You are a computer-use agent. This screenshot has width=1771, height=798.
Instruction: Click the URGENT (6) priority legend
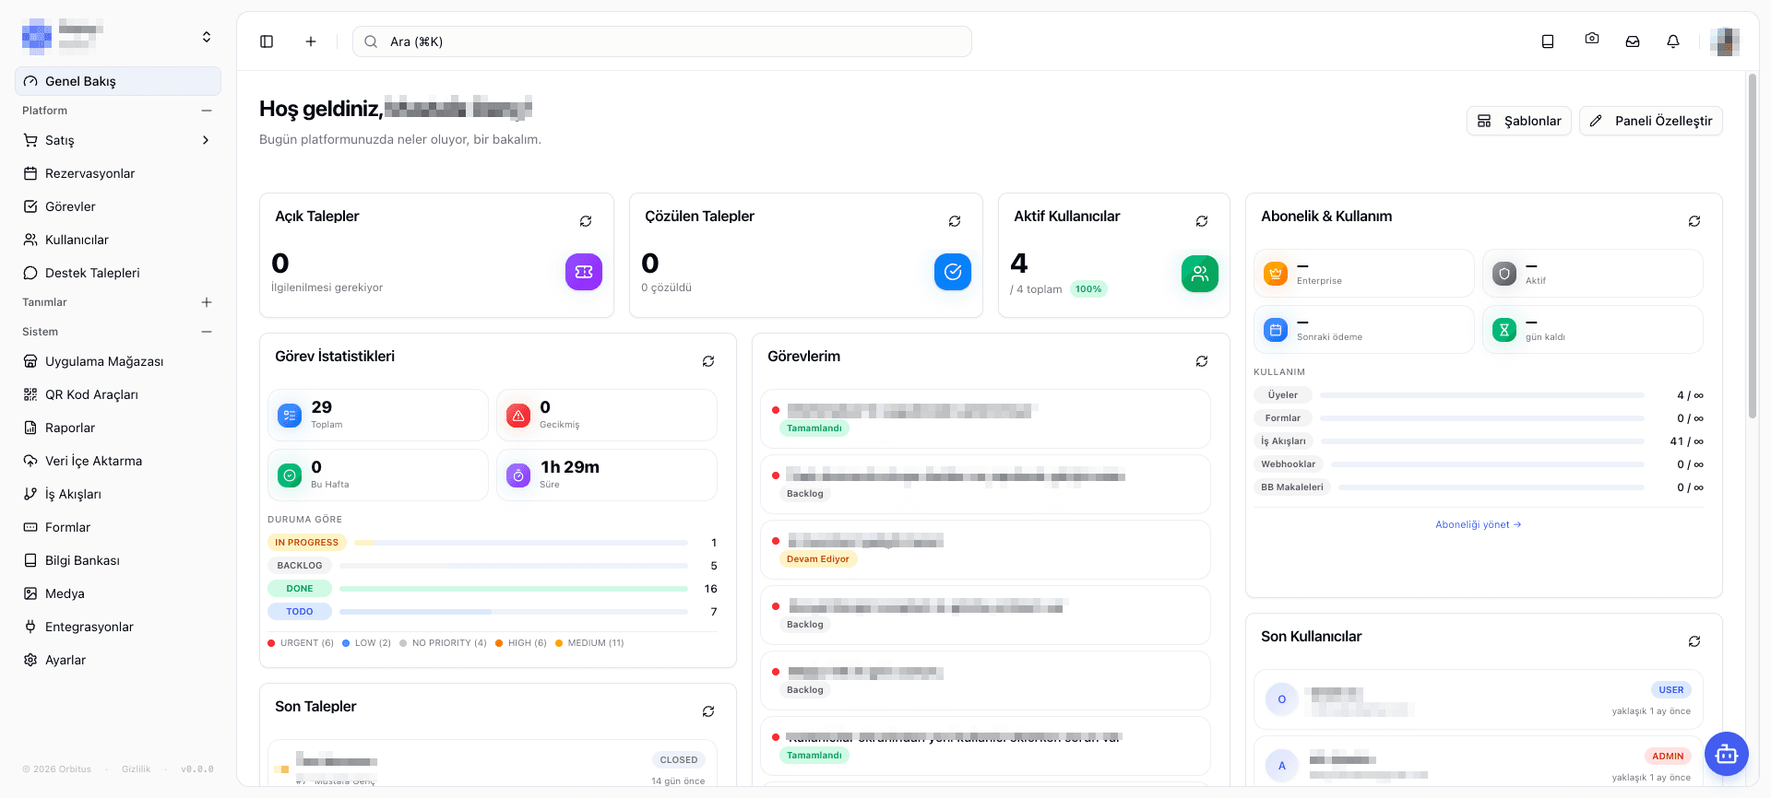tap(301, 643)
